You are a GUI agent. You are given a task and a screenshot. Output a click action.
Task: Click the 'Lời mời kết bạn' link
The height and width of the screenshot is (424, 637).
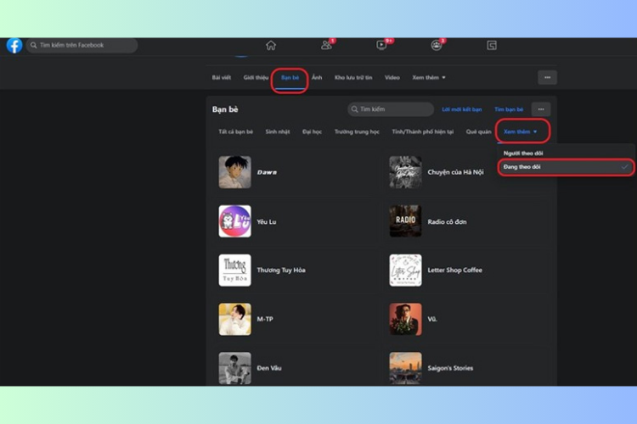pyautogui.click(x=462, y=109)
